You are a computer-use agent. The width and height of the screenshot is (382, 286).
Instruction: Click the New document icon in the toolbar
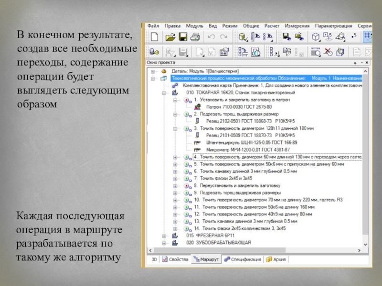click(154, 37)
